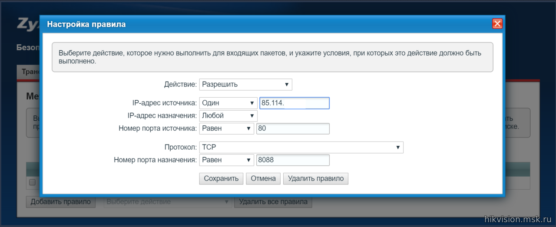Click the source IP address field 85.114.
Viewport: 556px width, 227px height.
295,103
